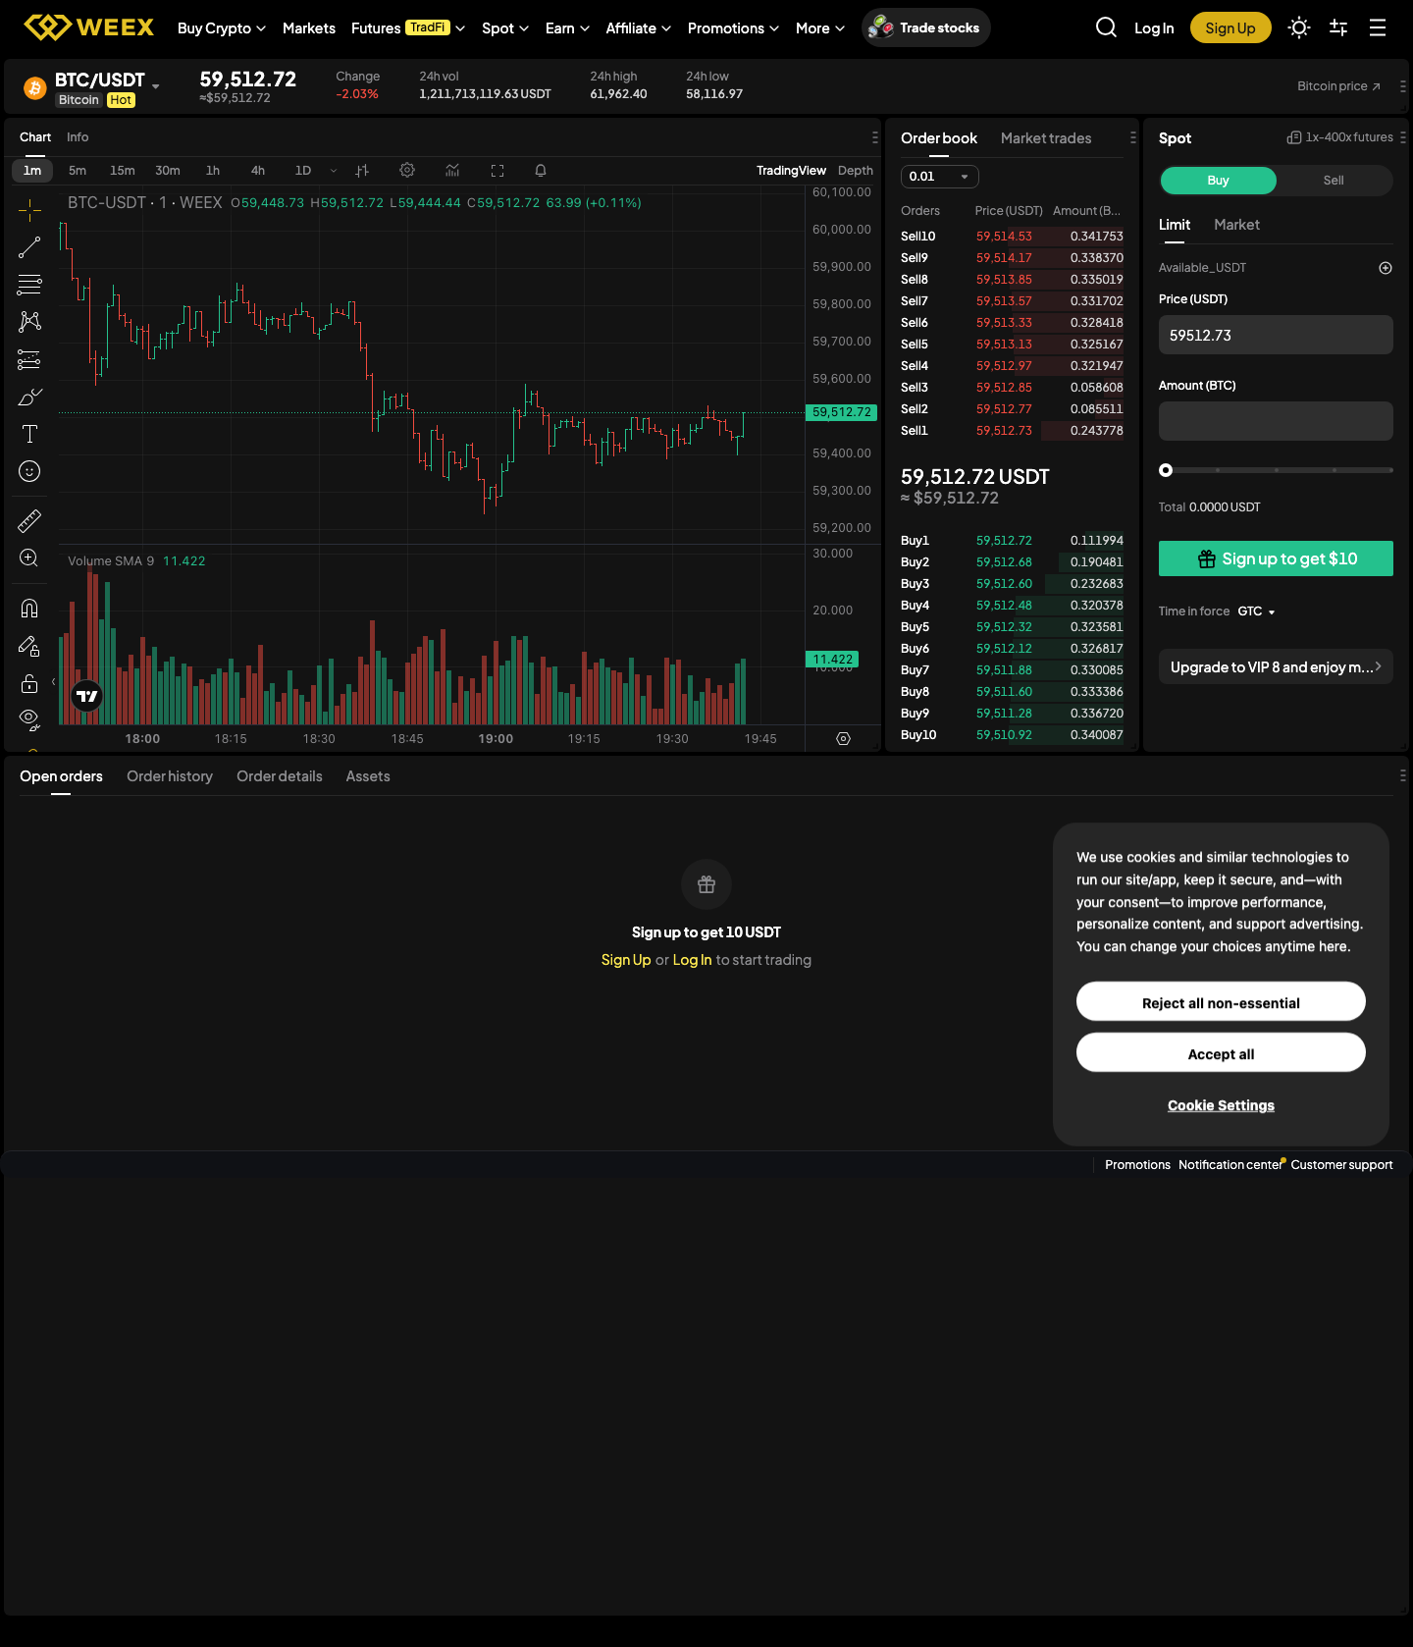Switch to chart Info tab
This screenshot has height=1647, width=1413.
(x=78, y=137)
